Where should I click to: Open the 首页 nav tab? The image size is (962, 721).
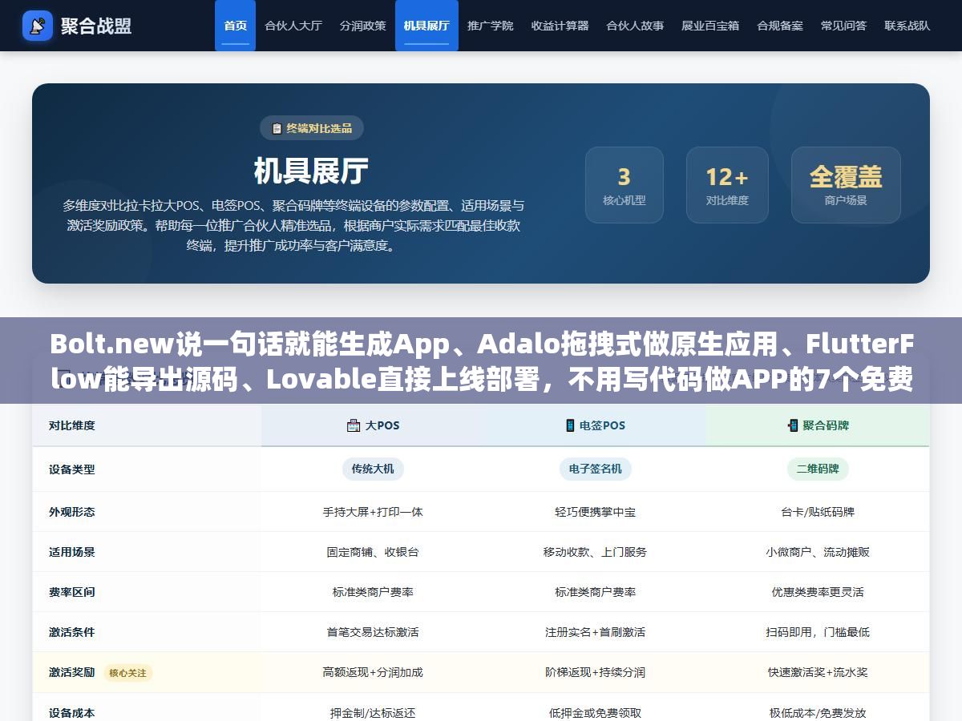tap(235, 26)
